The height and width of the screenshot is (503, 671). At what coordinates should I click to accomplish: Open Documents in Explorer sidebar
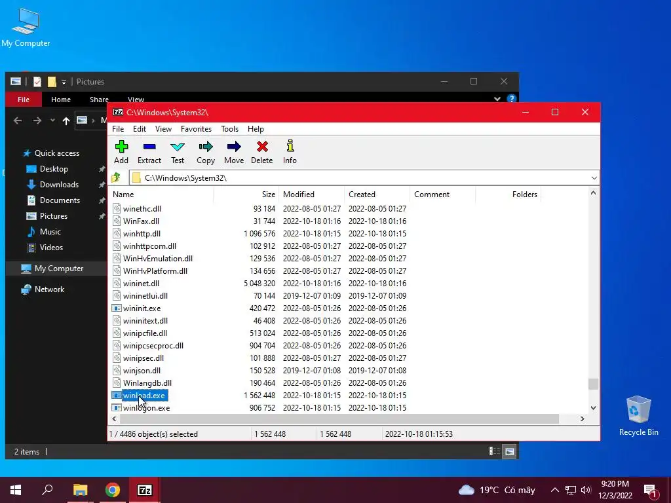[x=60, y=200]
